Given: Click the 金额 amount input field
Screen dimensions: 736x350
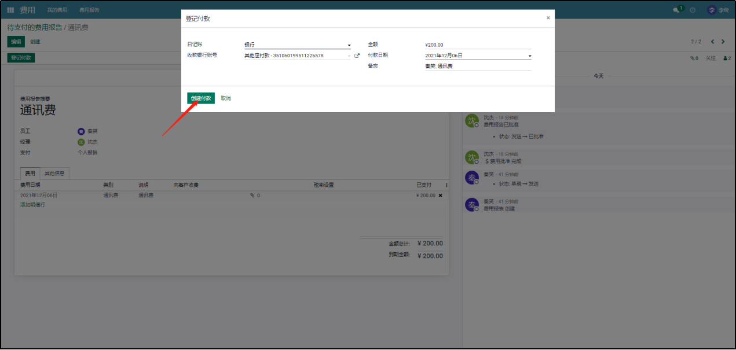Looking at the screenshot, I should (x=477, y=45).
